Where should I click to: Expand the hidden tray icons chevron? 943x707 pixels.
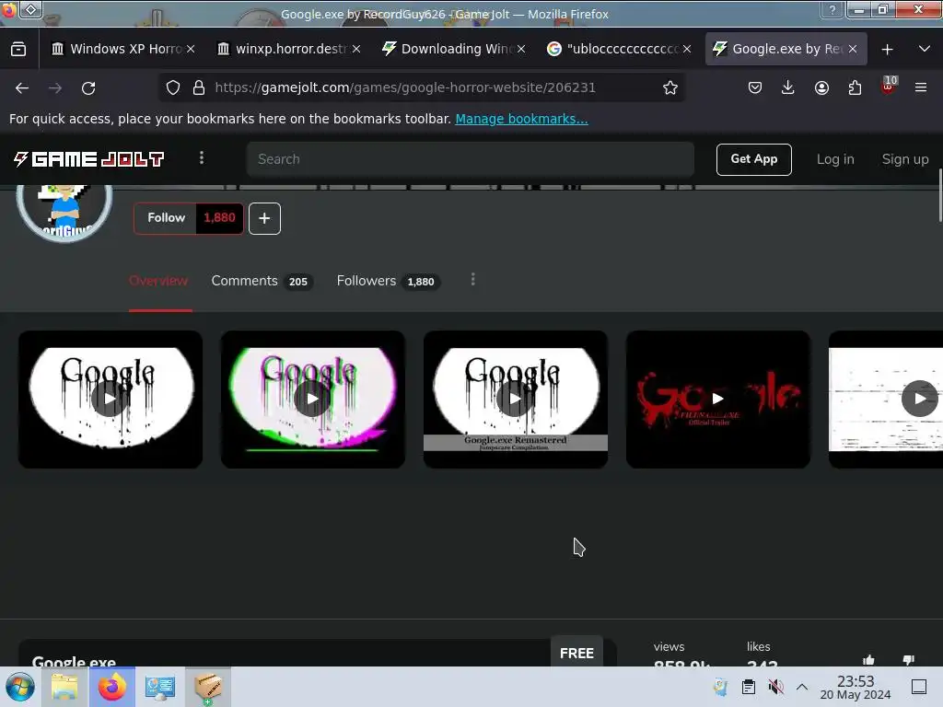802,687
